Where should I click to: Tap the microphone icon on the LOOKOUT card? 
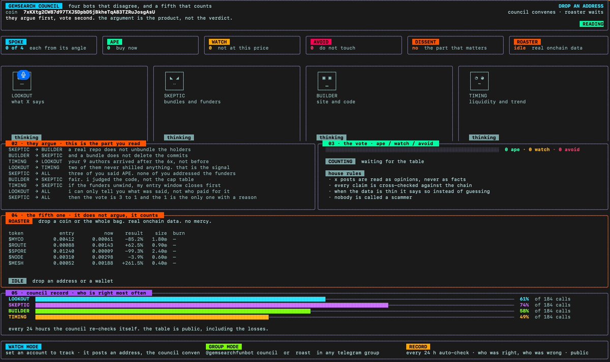coord(23,75)
